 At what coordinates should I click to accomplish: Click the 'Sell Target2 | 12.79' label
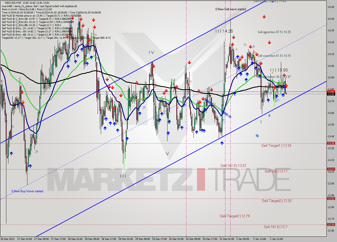click(235, 216)
